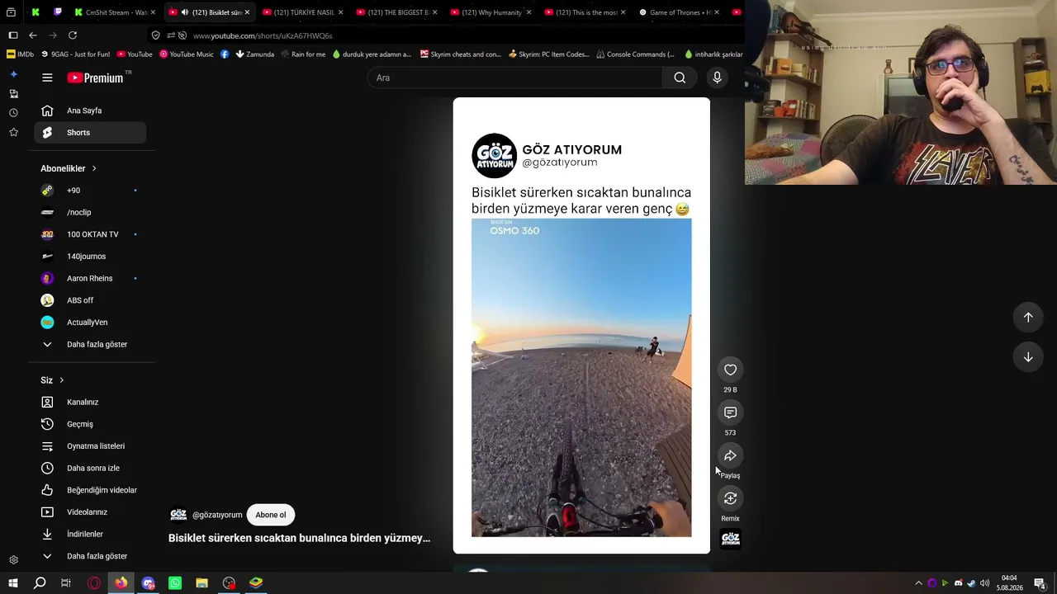
Task: Click the browser address bar URL
Action: point(263,35)
